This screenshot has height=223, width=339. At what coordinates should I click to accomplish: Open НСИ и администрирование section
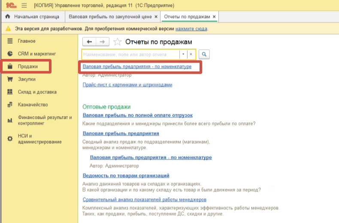(x=39, y=139)
